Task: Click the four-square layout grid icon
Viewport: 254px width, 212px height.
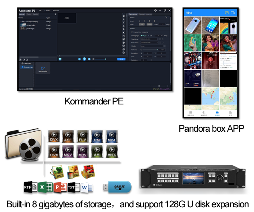Action: click(60, 59)
